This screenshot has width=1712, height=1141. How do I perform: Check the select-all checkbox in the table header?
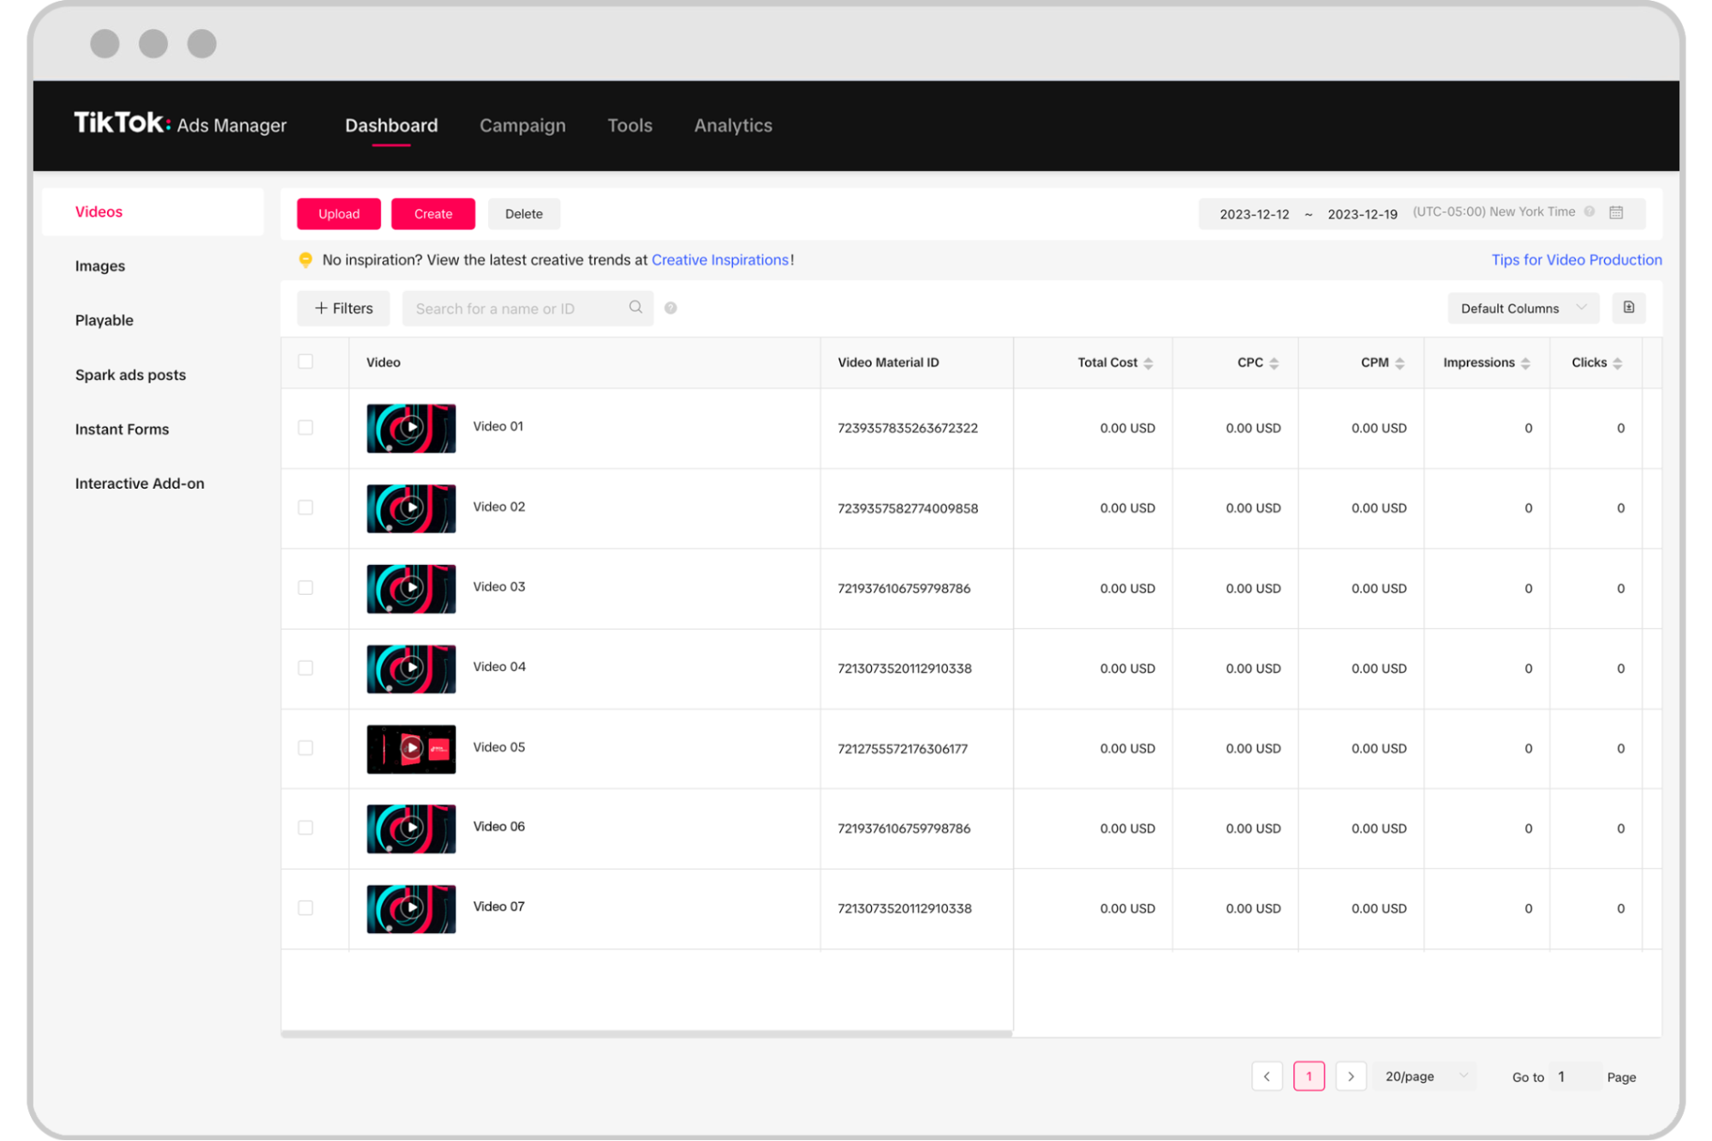306,361
